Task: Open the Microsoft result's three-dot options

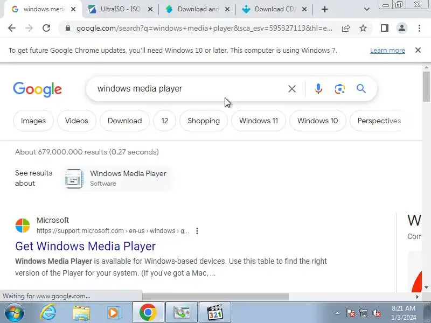Action: point(197,231)
